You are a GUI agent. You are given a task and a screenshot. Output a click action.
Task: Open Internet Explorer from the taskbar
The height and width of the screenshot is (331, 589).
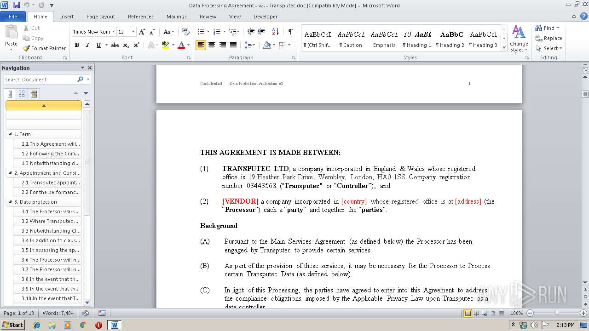point(37,325)
